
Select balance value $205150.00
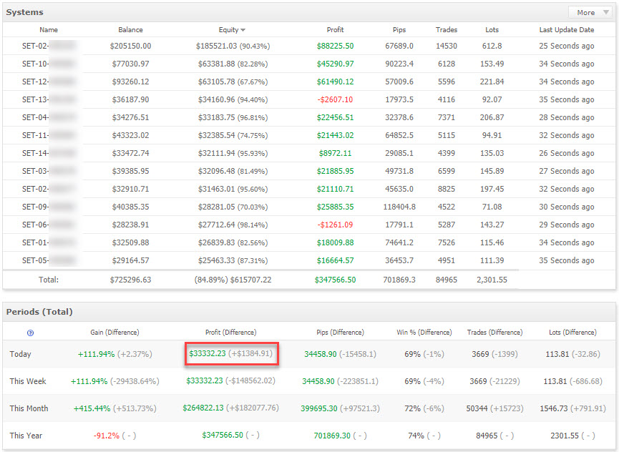130,46
